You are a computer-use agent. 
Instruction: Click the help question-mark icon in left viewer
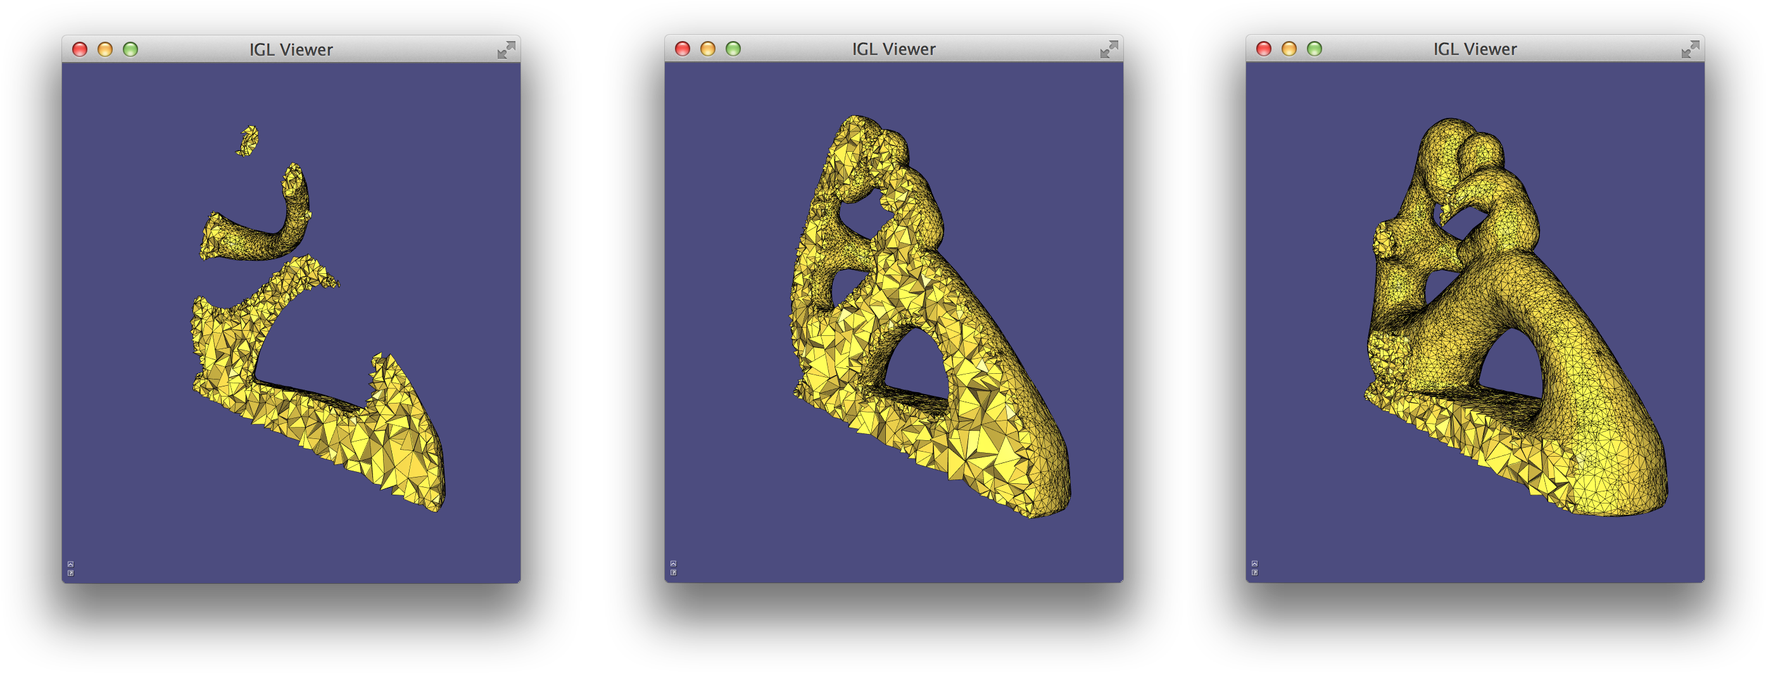point(71,573)
